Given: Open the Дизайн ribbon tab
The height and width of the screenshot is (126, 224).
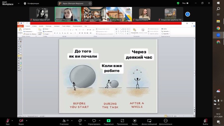Looking at the screenshot, I should (41, 26).
